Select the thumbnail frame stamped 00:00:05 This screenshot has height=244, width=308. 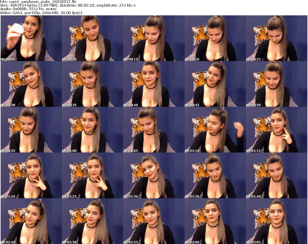pyautogui.click(x=31, y=38)
